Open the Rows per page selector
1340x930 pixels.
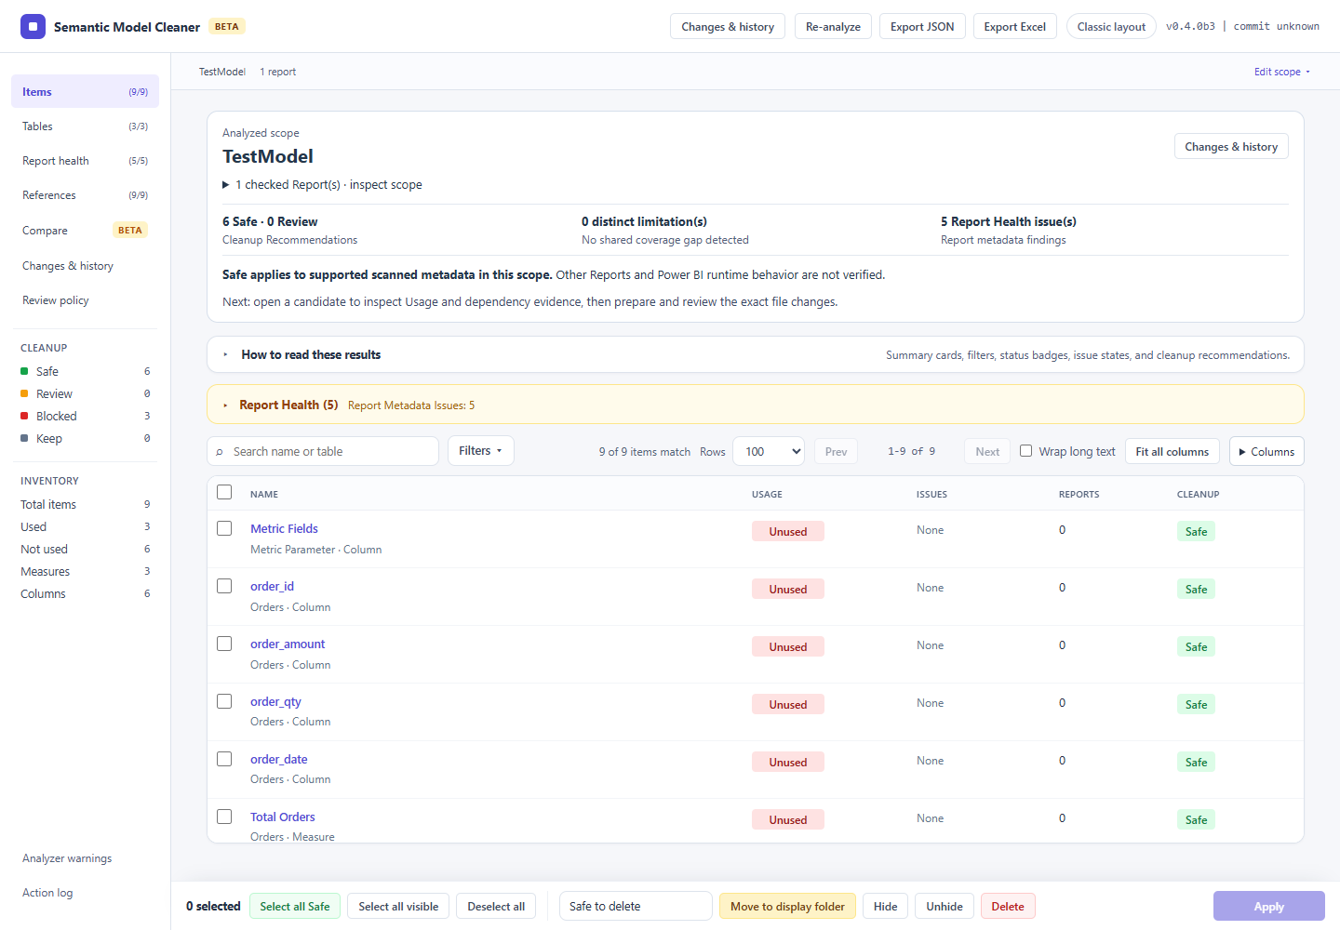tap(769, 451)
